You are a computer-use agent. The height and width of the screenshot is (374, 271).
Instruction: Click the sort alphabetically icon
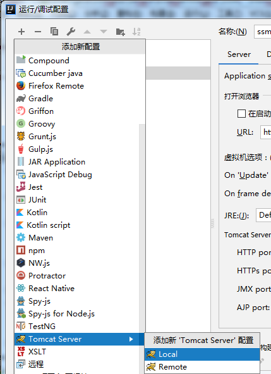[x=136, y=32]
